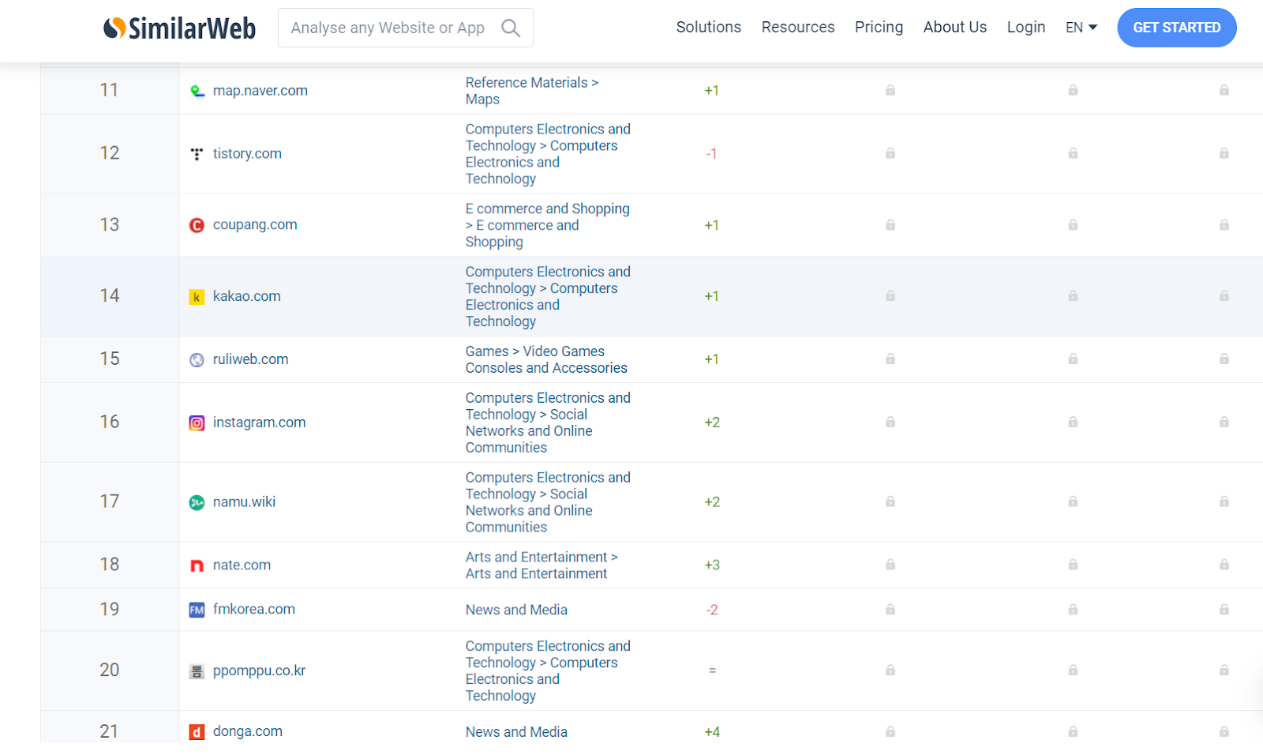This screenshot has width=1263, height=755.
Task: Open the ruliweb.com link
Action: coord(251,359)
